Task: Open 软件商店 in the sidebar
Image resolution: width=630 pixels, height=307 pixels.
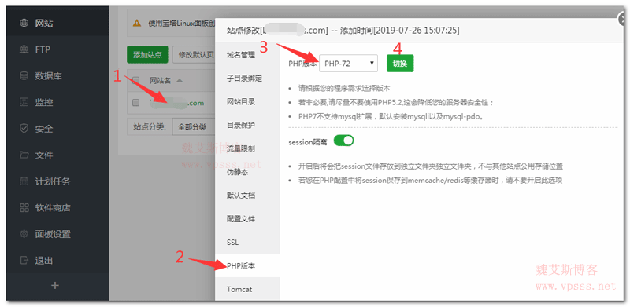Action: 57,207
